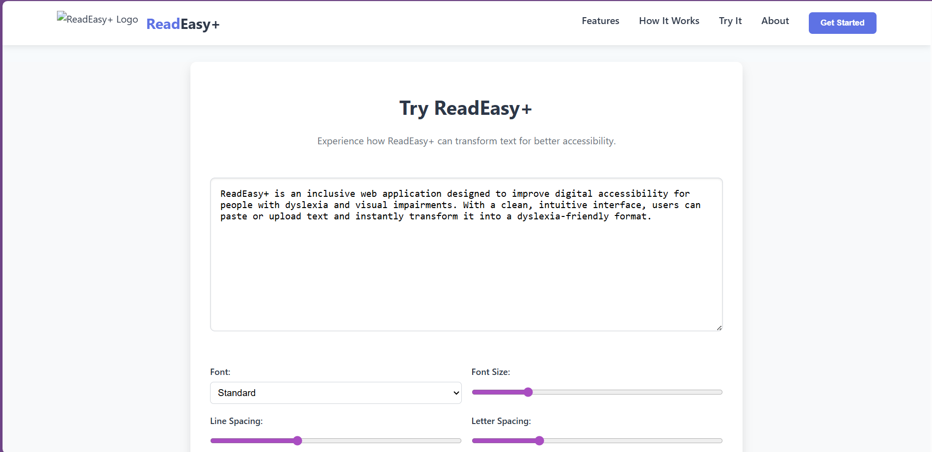The width and height of the screenshot is (932, 452).
Task: Open the Features nav link
Action: point(600,21)
